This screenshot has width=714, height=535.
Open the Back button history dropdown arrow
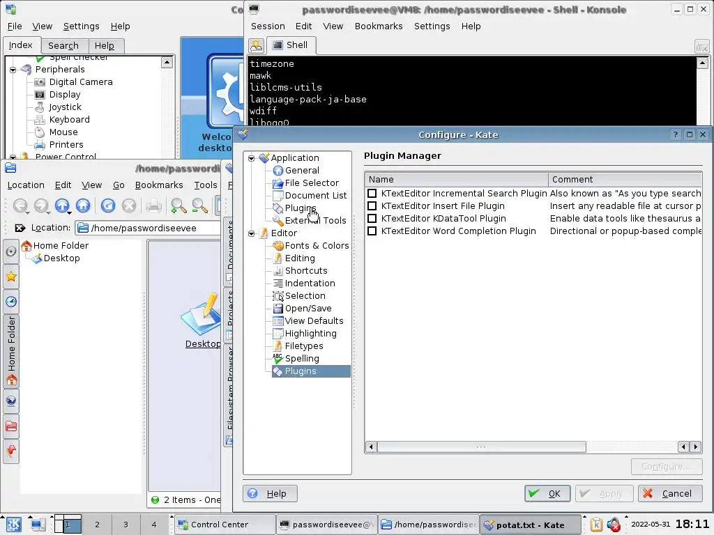tap(28, 213)
